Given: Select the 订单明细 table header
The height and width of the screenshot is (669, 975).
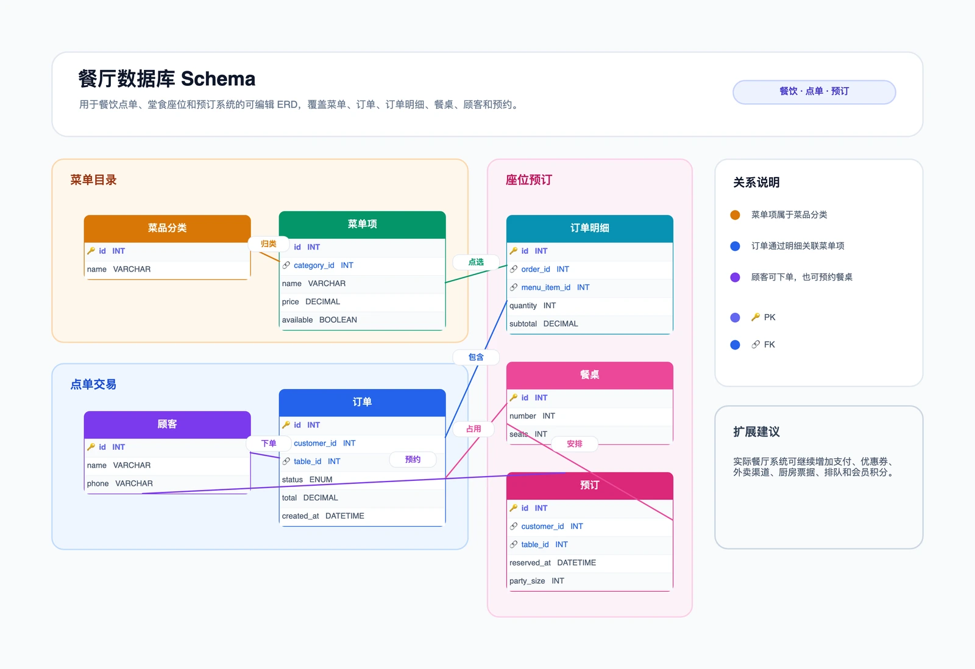Looking at the screenshot, I should pos(589,228).
